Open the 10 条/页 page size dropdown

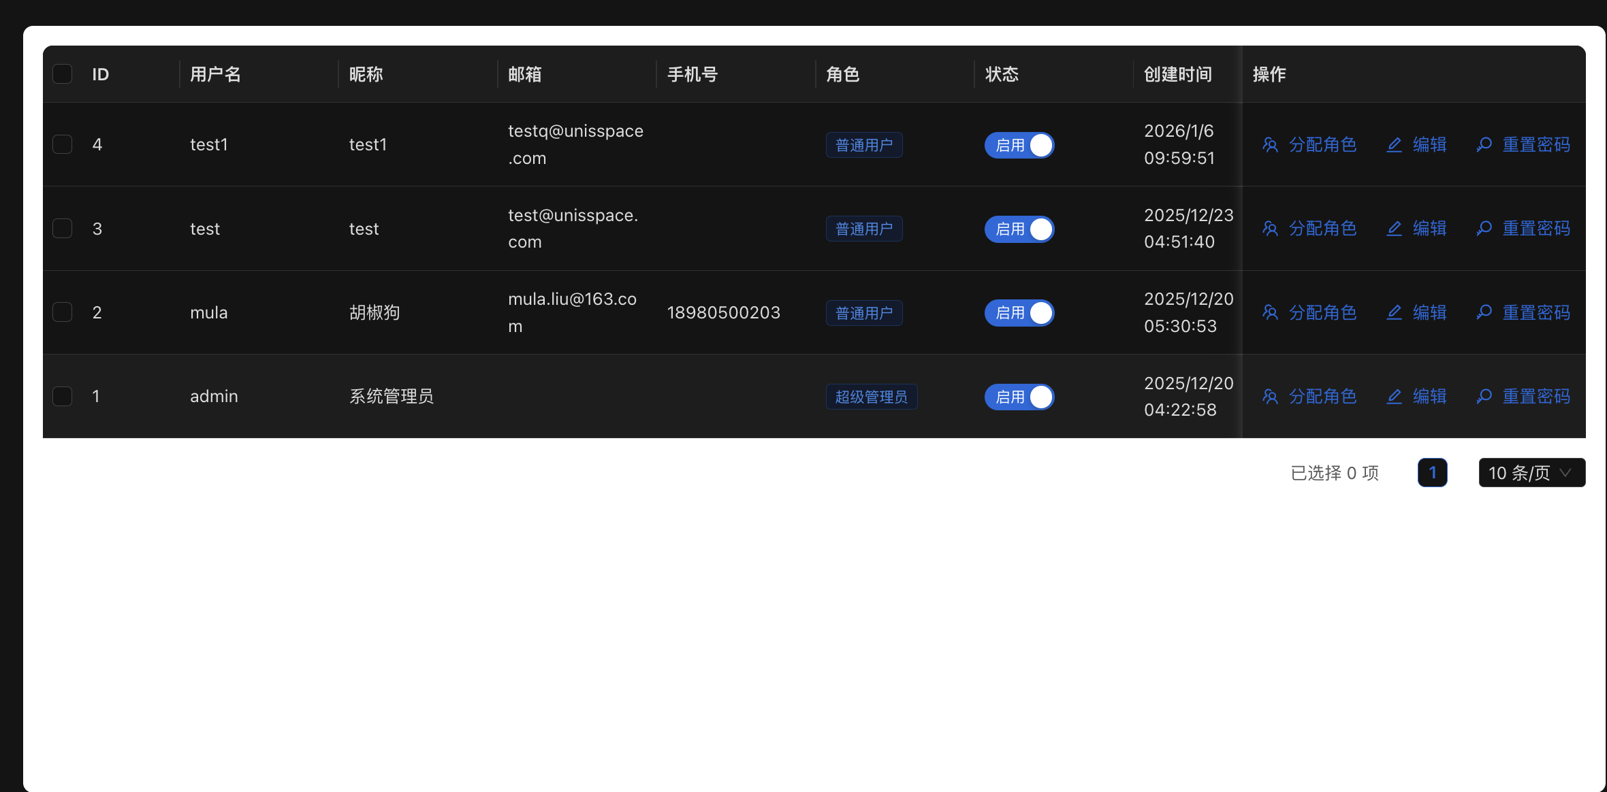click(1531, 473)
